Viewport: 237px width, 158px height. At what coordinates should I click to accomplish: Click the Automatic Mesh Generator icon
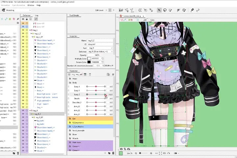click(x=132, y=10)
